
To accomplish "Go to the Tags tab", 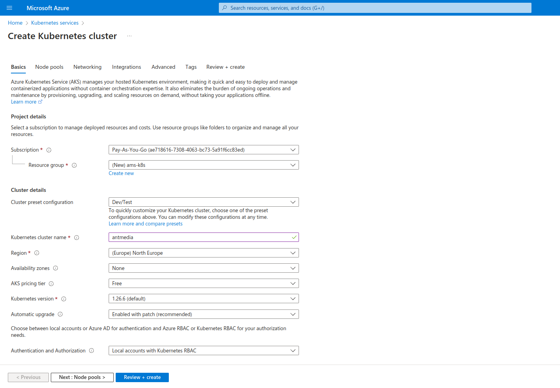I will pos(191,67).
